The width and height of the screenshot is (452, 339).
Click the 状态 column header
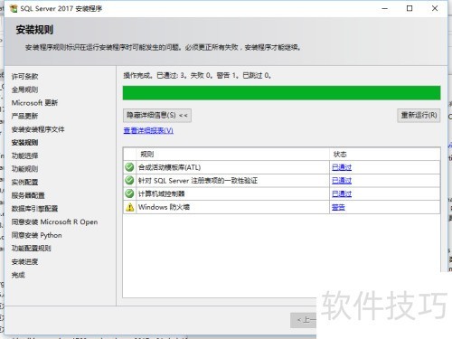pyautogui.click(x=385, y=155)
